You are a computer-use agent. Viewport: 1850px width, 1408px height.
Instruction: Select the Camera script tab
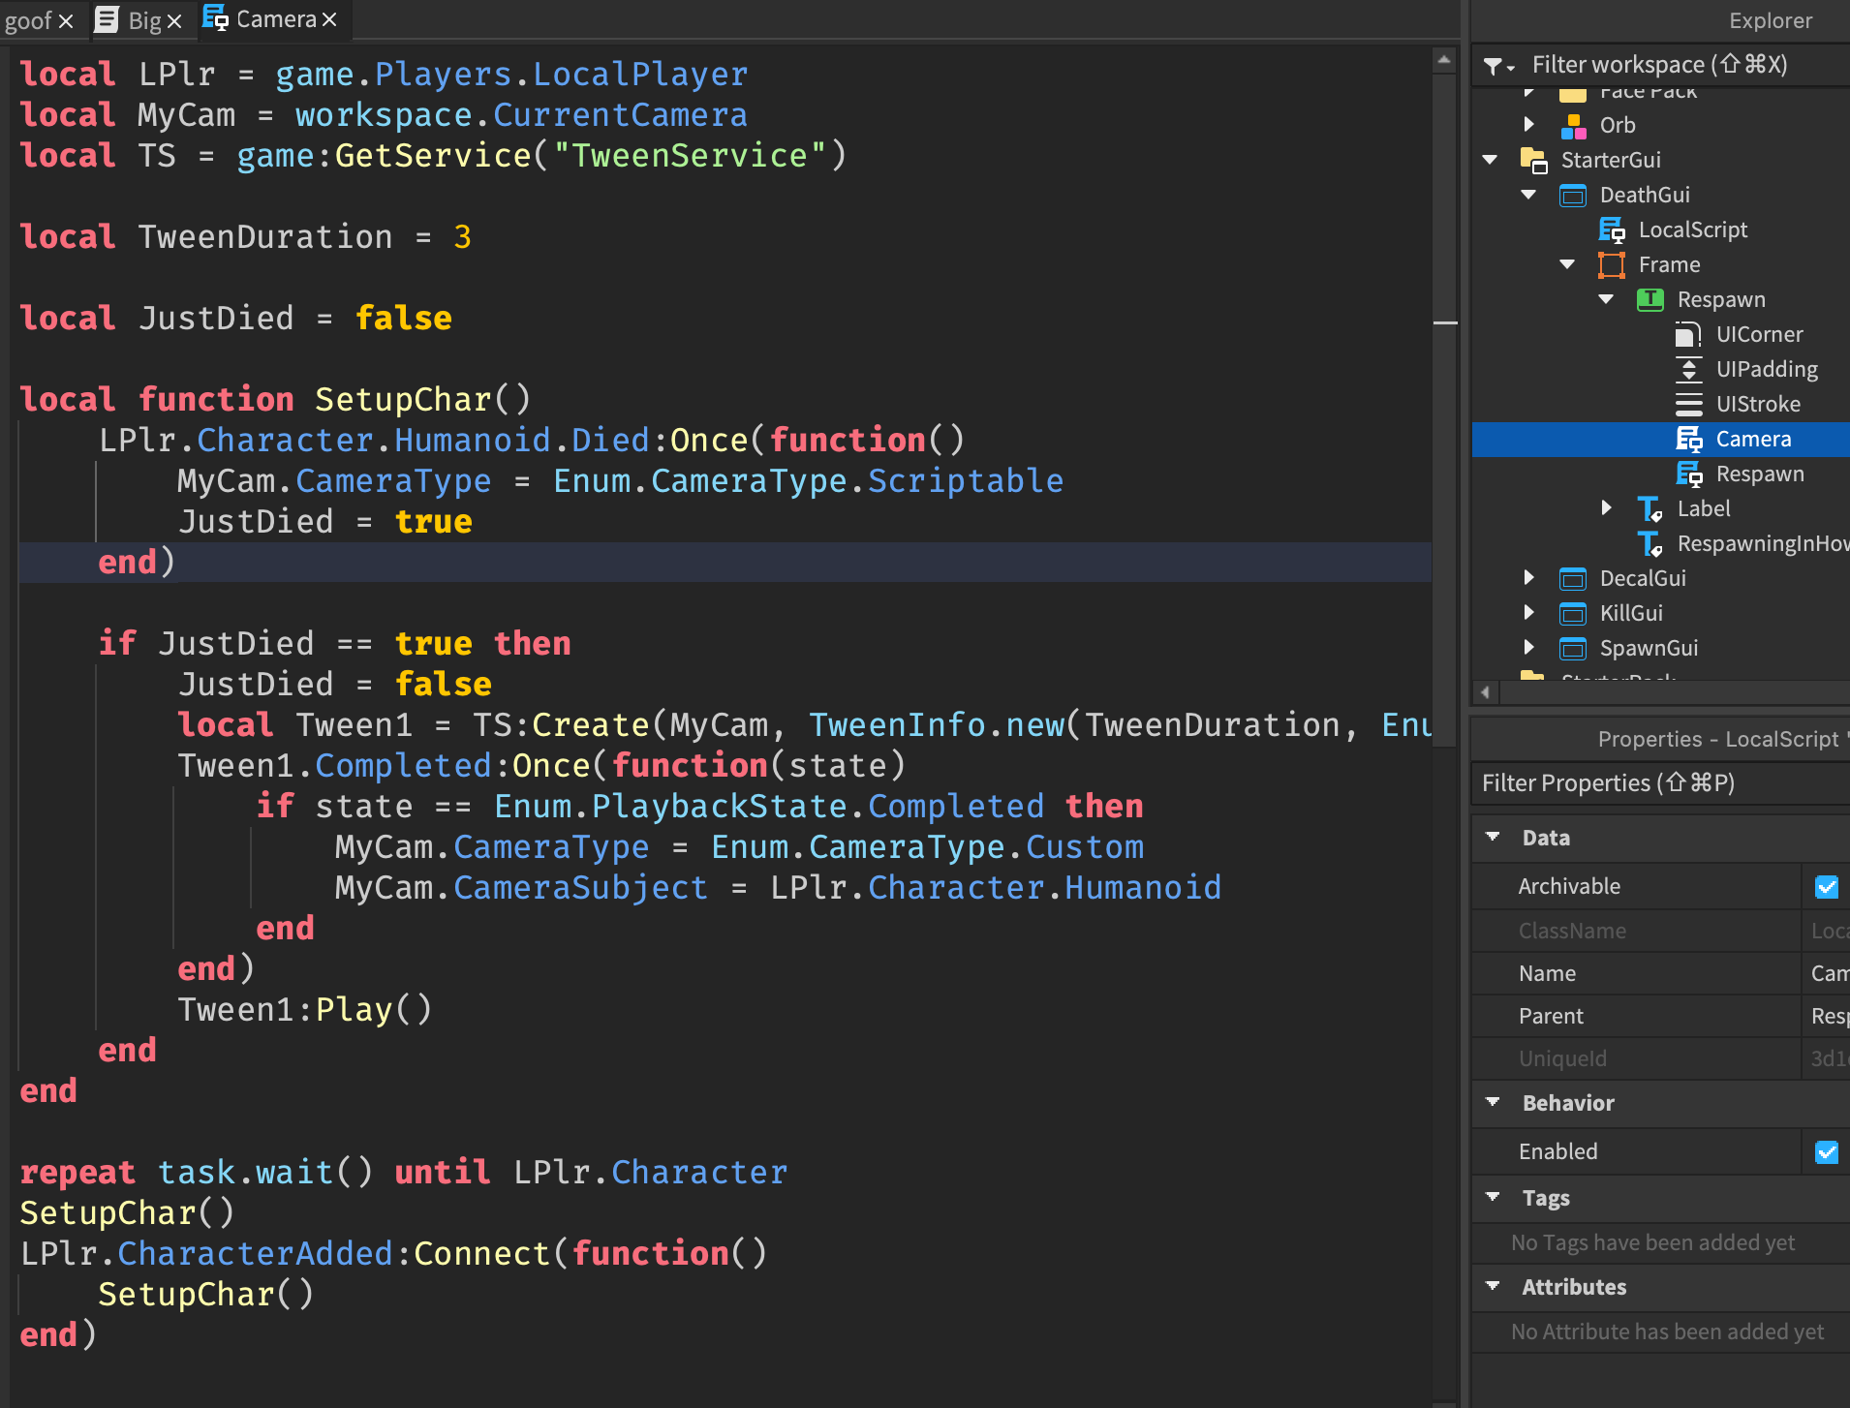276,19
